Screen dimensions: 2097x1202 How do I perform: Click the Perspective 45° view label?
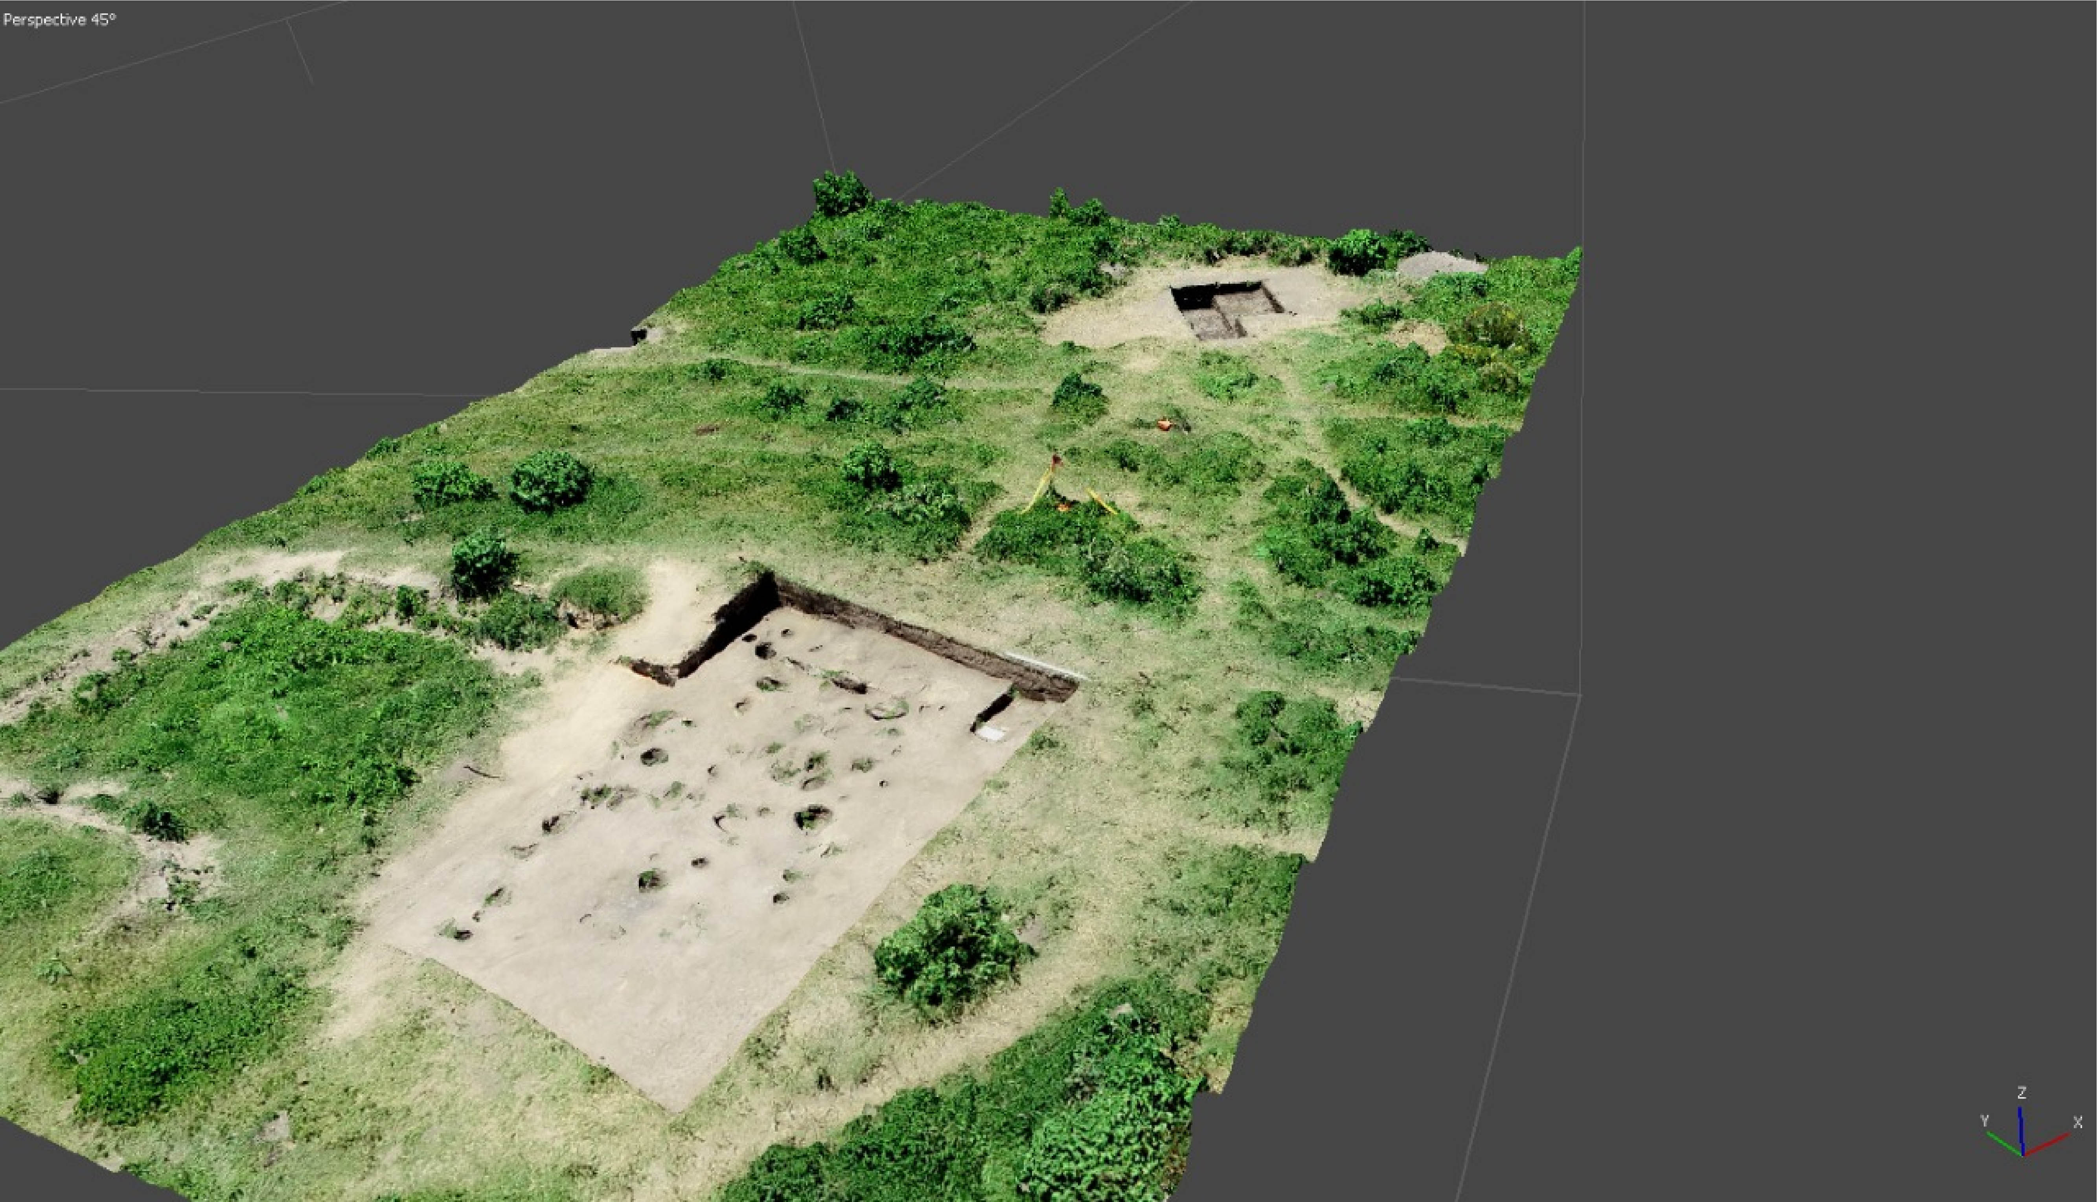tap(59, 20)
